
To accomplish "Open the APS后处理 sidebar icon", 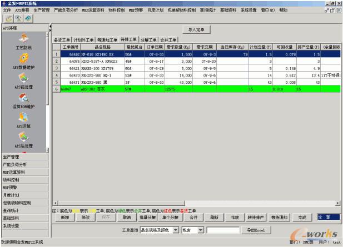I will [x=23, y=138].
